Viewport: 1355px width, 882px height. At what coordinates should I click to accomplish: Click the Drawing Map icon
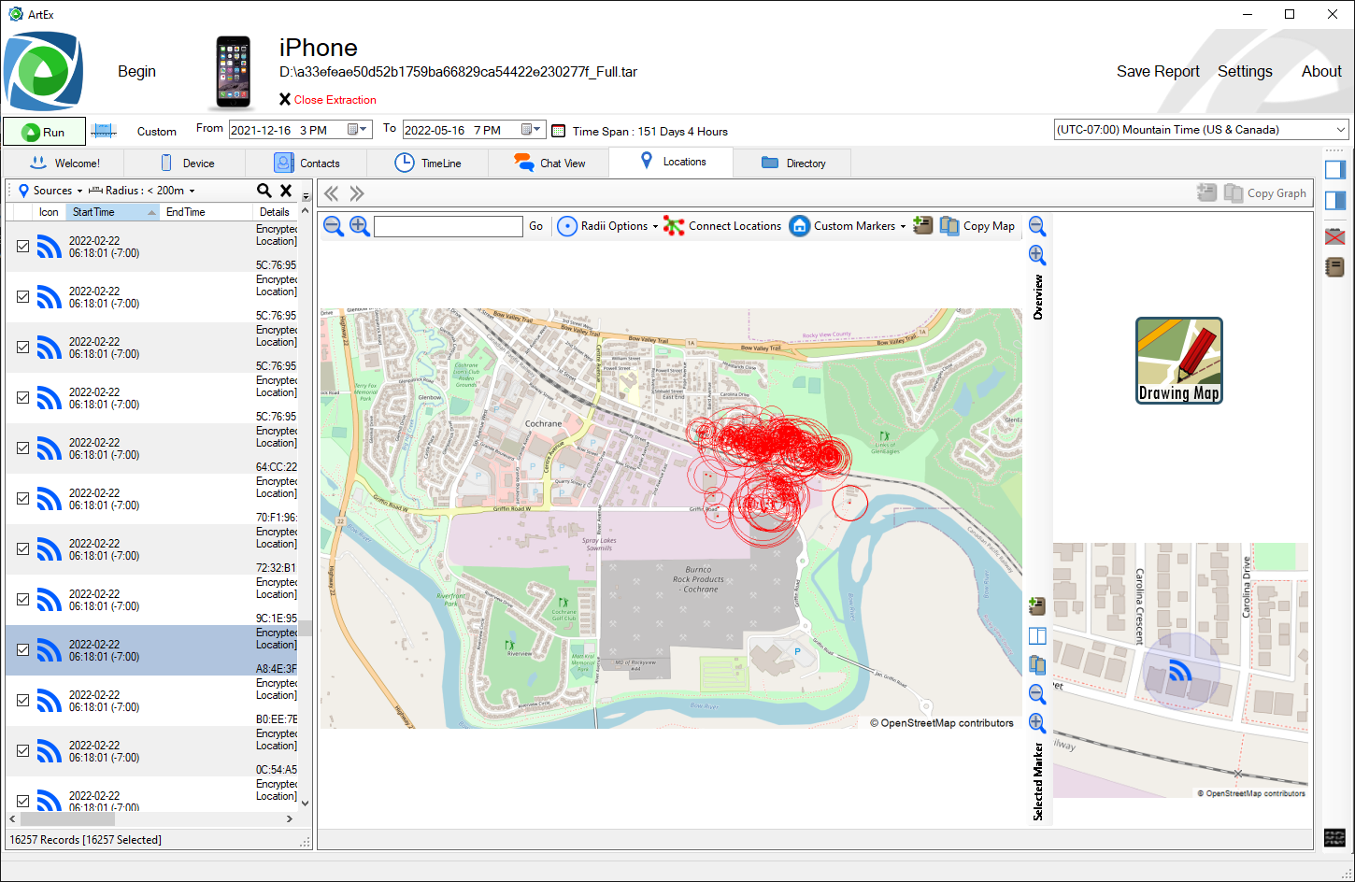pos(1179,361)
